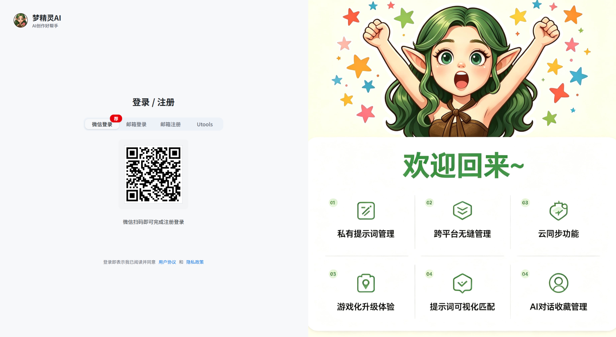Image resolution: width=616 pixels, height=337 pixels.
Task: Click the 微信扫码即可完成注册登录 hint text
Action: coord(153,222)
